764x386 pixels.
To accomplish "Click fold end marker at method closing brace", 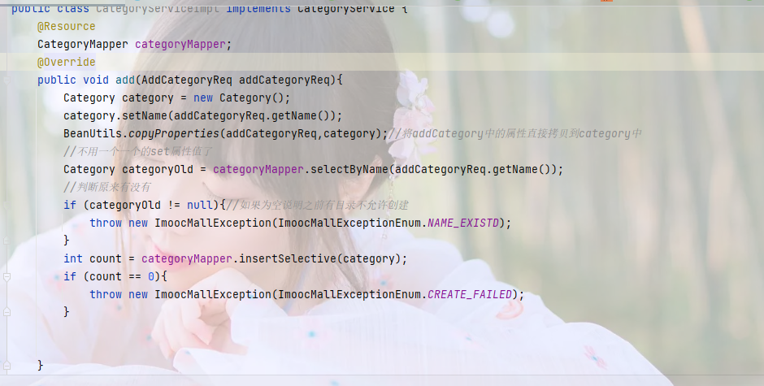I will tap(7, 365).
